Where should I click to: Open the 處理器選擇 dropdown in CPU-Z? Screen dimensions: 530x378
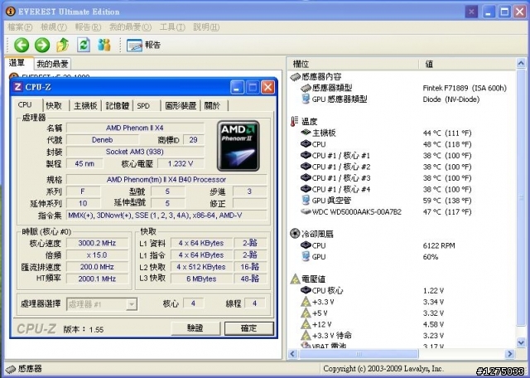click(x=102, y=304)
